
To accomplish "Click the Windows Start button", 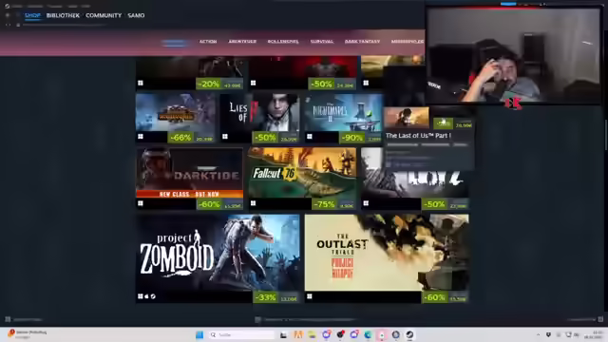I will pos(199,334).
